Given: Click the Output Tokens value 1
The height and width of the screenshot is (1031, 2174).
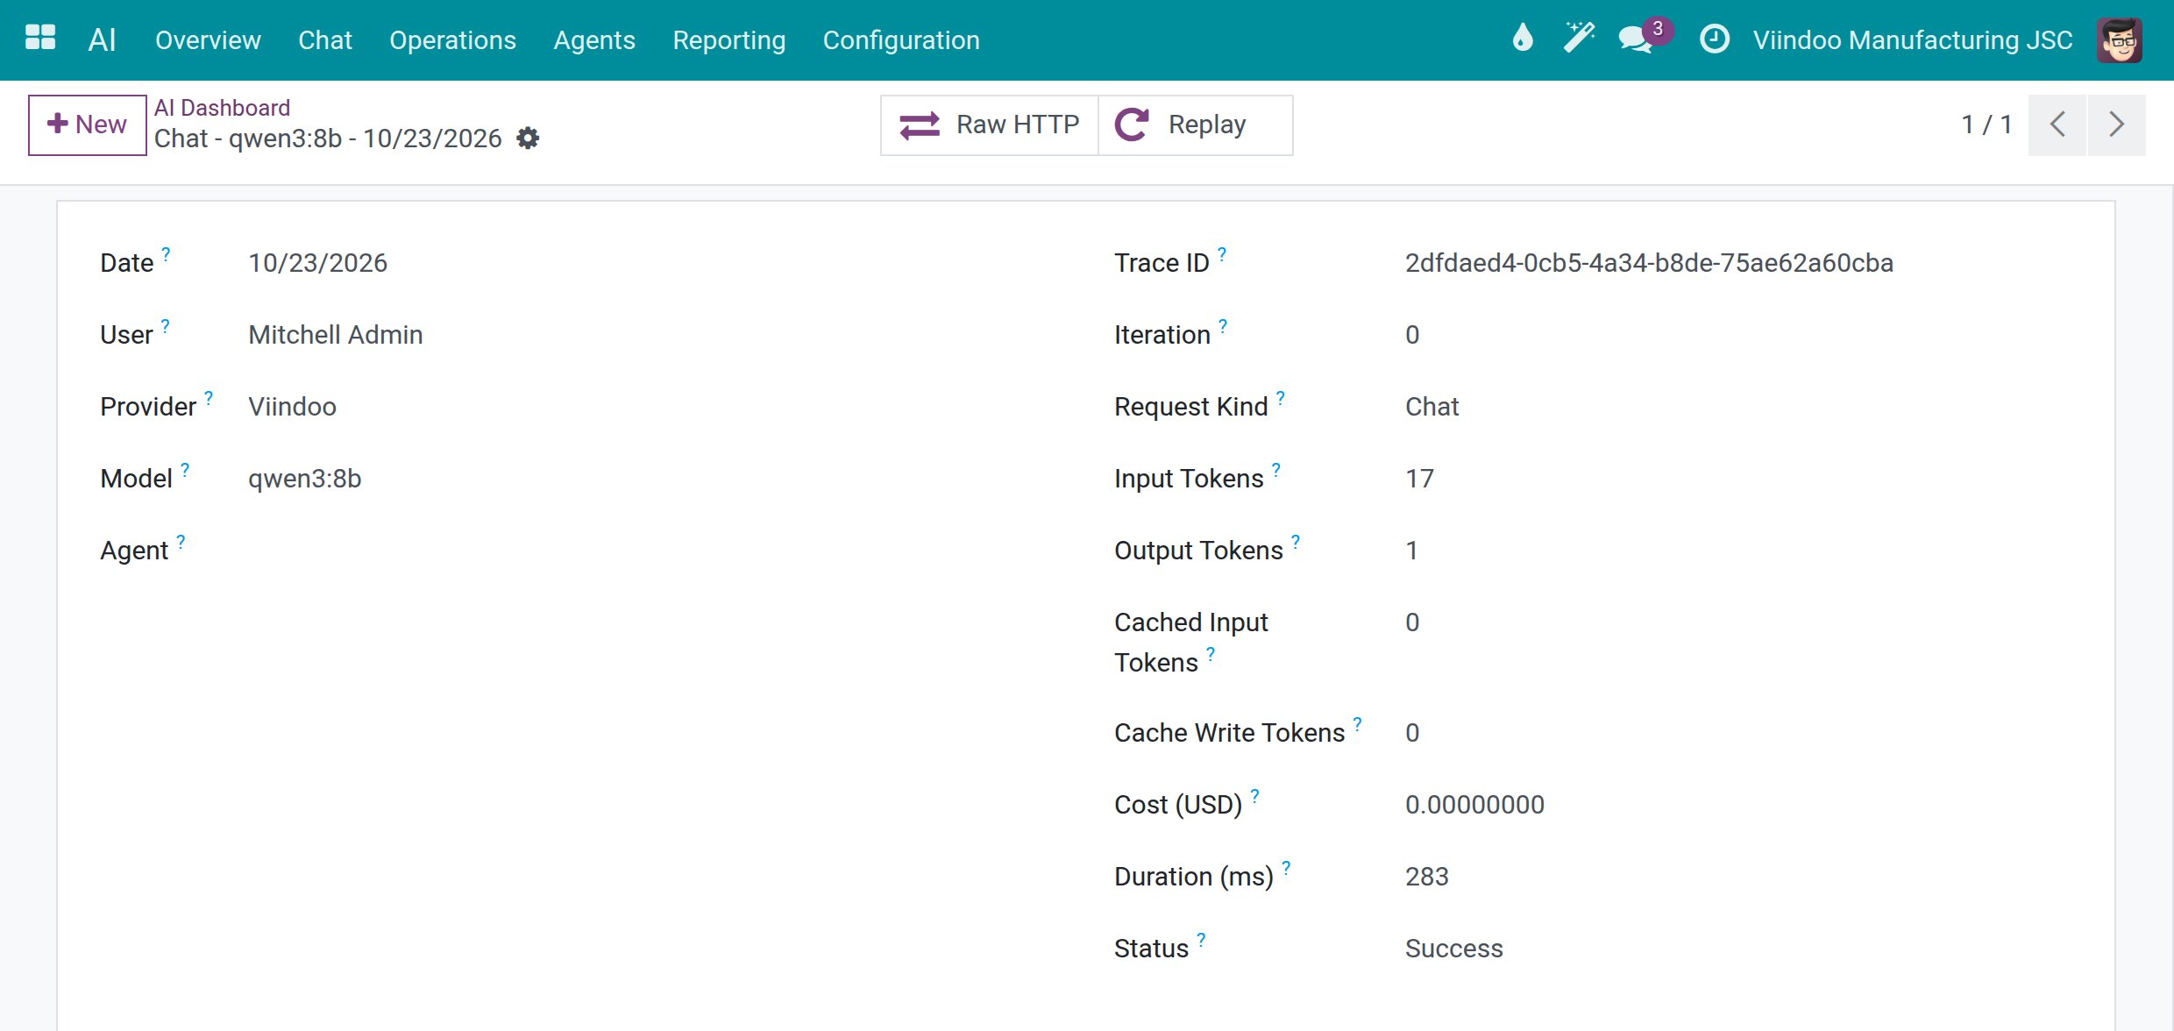Looking at the screenshot, I should pos(1411,550).
